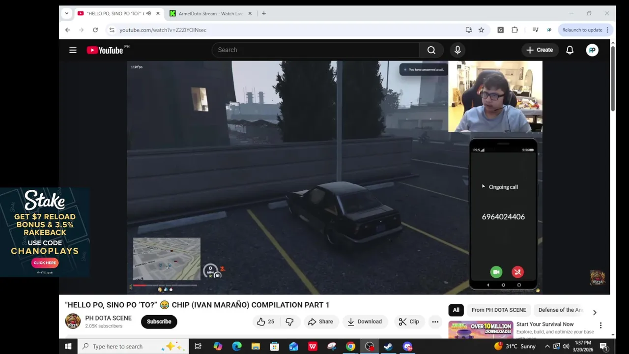
Task: Select the Defense of the Ancients chip
Action: tap(560, 310)
